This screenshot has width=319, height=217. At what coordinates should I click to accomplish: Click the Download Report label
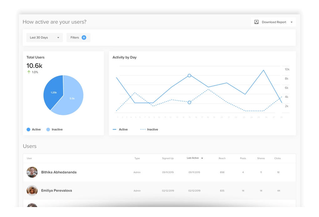tap(274, 22)
